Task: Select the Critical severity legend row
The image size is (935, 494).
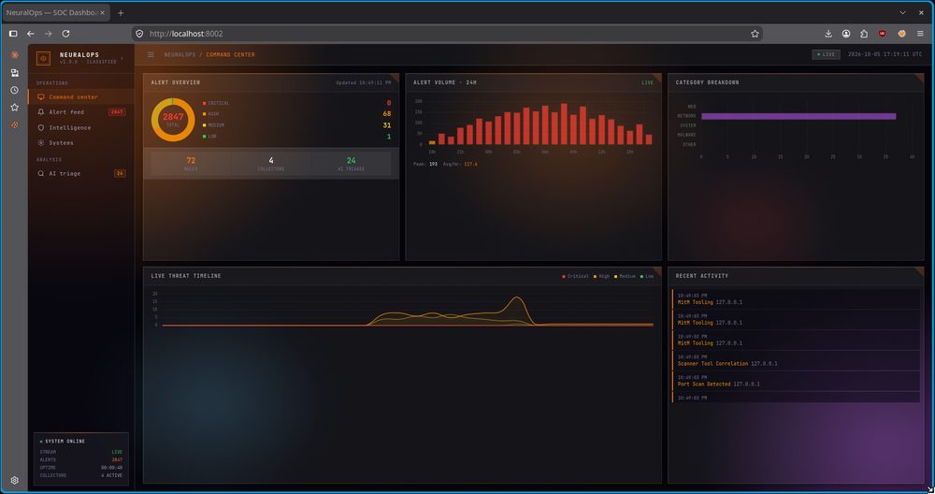Action: click(297, 103)
